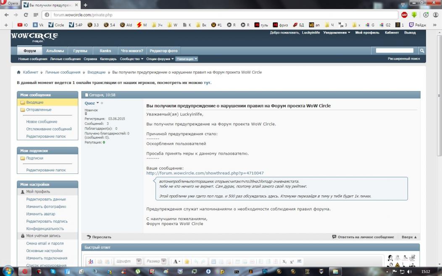Expand the Навигация dropdown
Screen dimensions: 442x276
click(x=187, y=59)
